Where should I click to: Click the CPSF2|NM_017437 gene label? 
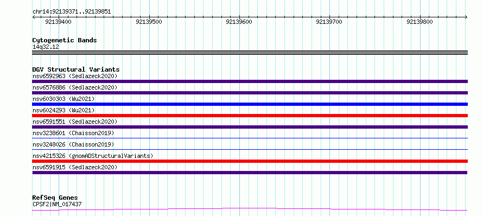click(57, 204)
